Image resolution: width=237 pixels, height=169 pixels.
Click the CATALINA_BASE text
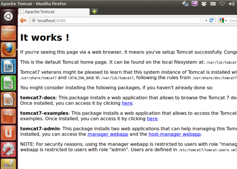coord(81,78)
